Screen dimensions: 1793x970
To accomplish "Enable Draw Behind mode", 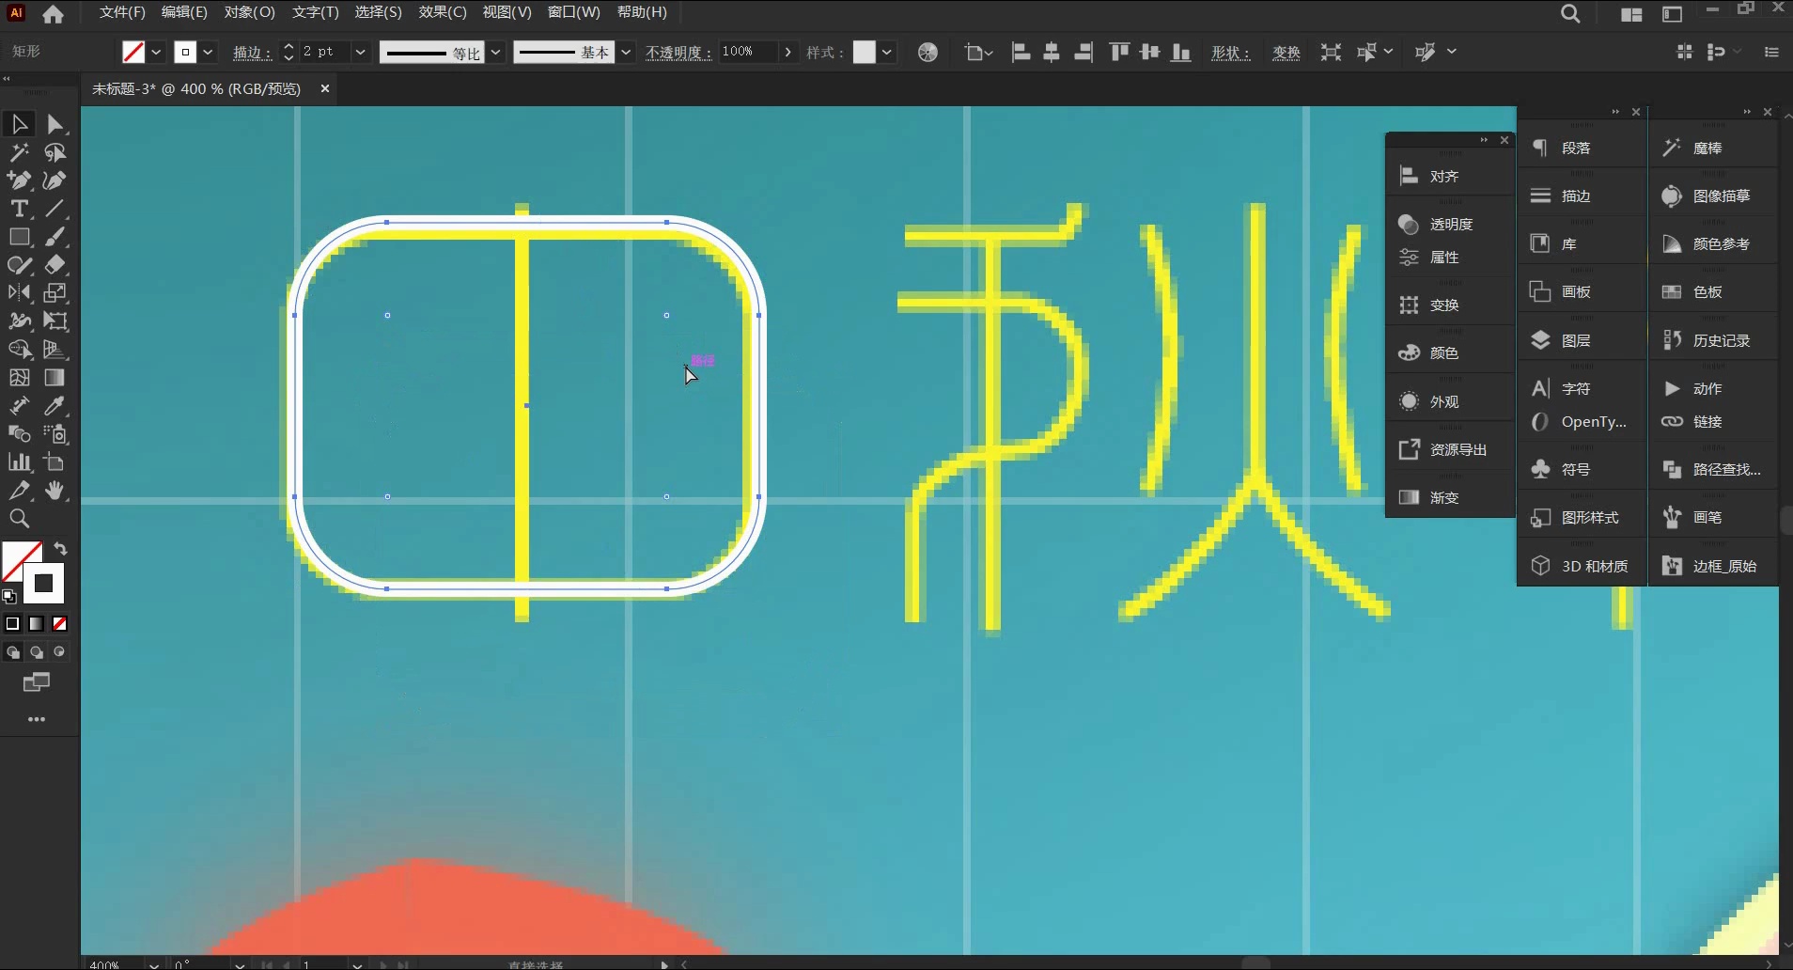I will click(36, 651).
